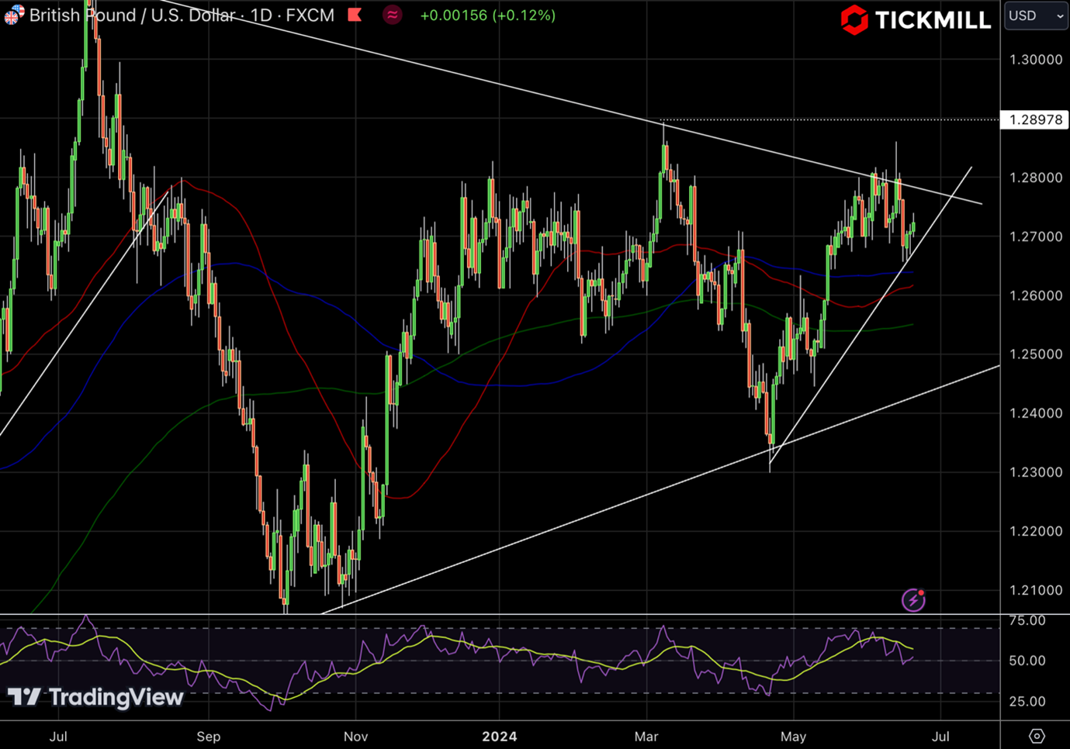Click the RSI 75.00 scale label

pos(1027,620)
